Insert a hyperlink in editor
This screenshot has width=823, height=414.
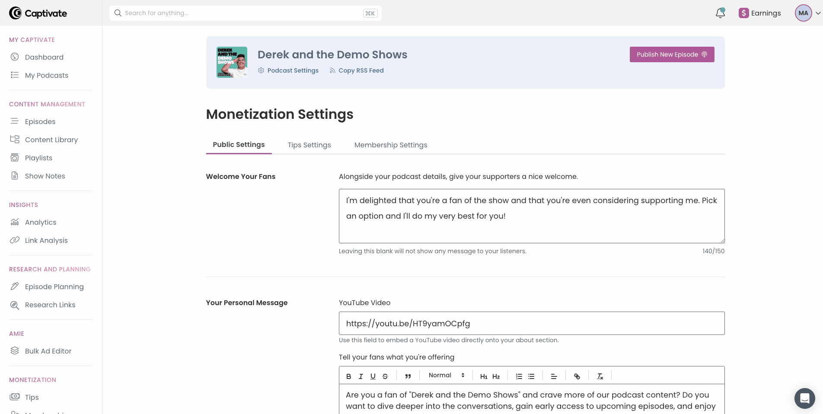(x=577, y=376)
